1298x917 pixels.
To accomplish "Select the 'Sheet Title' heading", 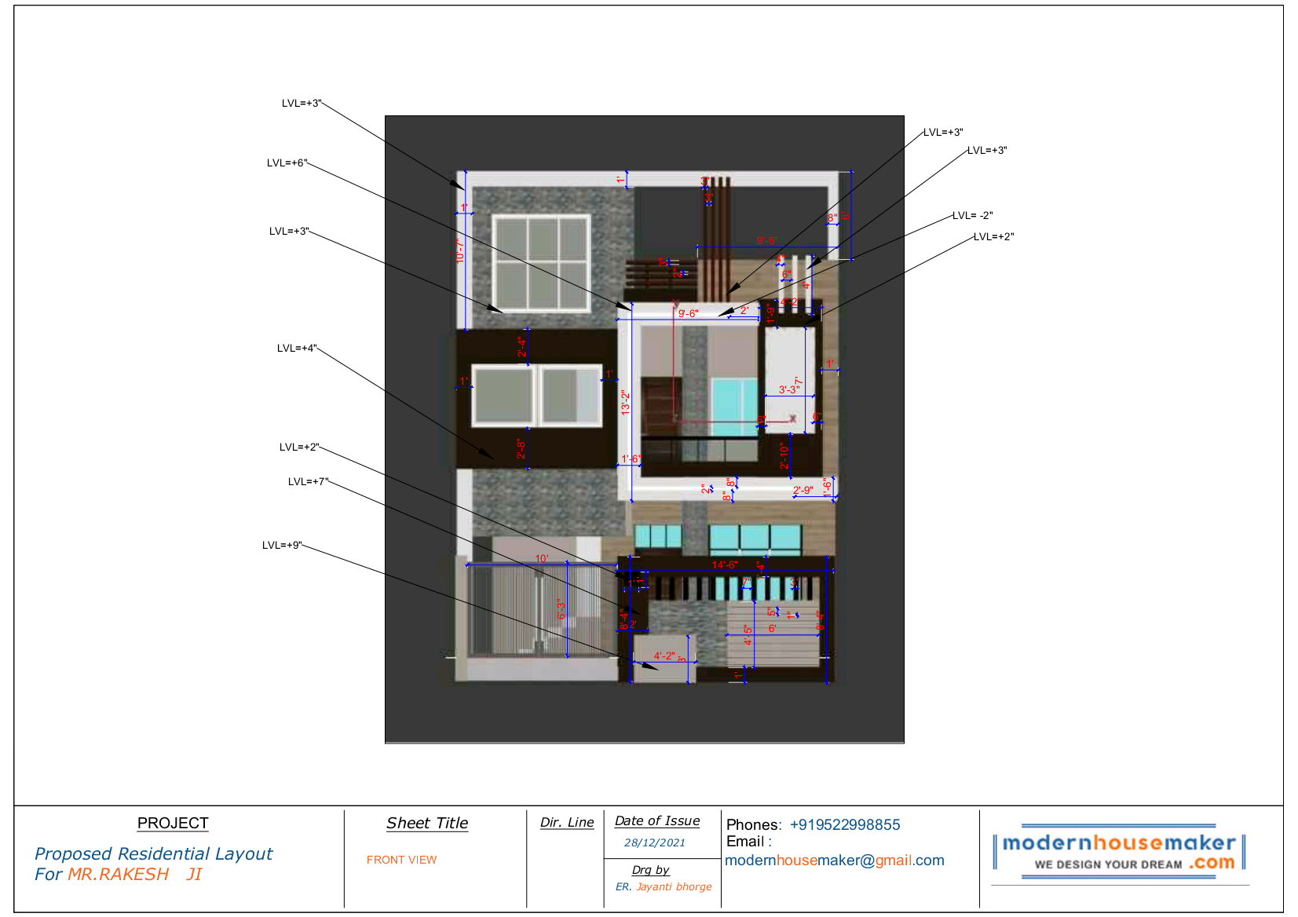I will [427, 824].
